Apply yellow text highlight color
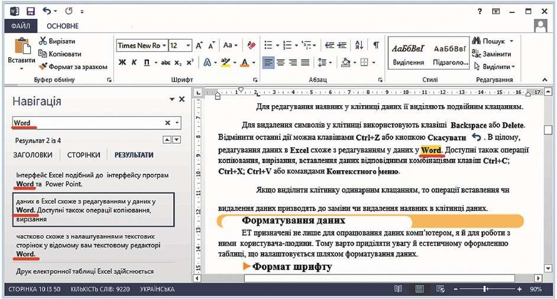 pos(225,63)
